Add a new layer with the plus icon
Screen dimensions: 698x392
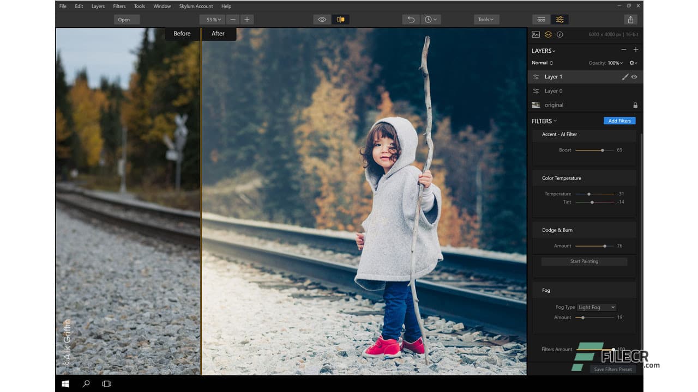(x=636, y=49)
